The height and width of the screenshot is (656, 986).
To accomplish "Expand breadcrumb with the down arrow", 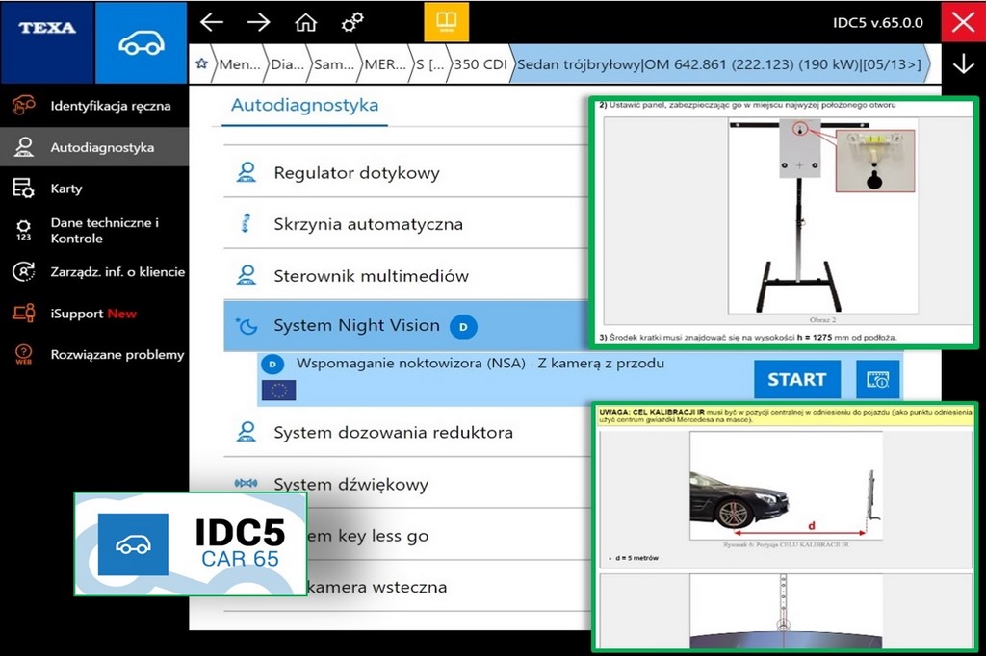I will (963, 63).
